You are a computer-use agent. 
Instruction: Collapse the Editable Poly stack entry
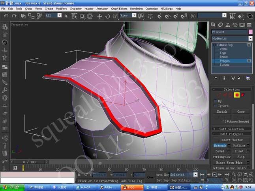[x=214, y=45]
